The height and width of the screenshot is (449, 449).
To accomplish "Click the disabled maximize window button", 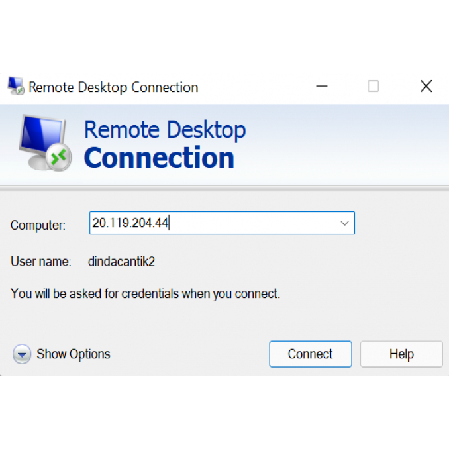I will pos(373,86).
